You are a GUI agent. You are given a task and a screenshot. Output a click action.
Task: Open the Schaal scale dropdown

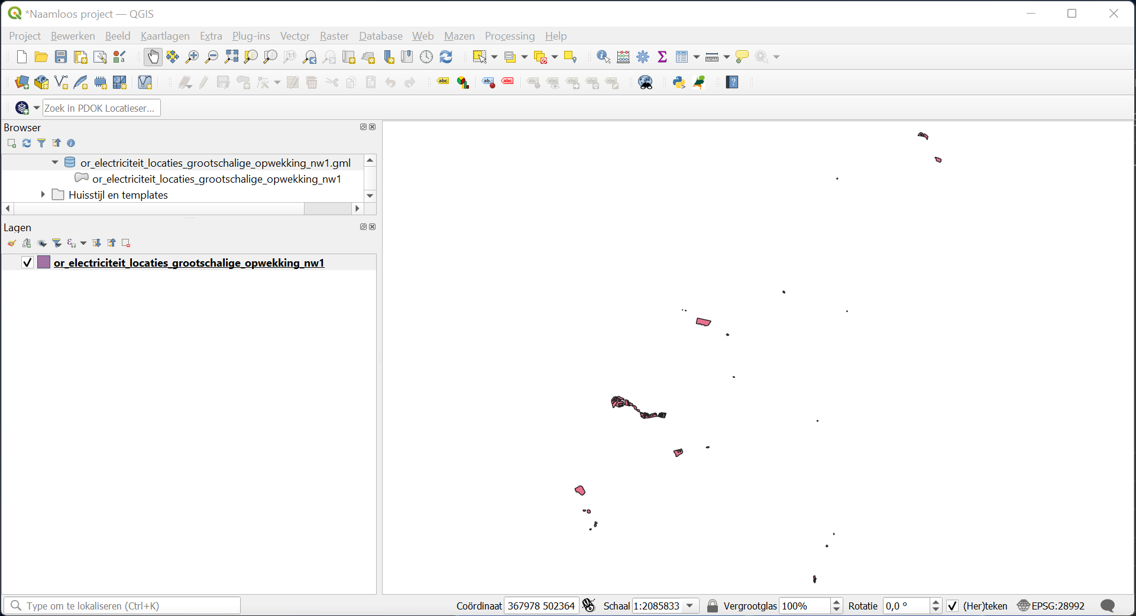[x=690, y=606]
